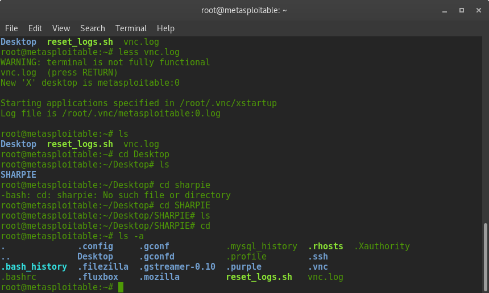Open the Search menu
Screen dimensions: 489x293
92,28
